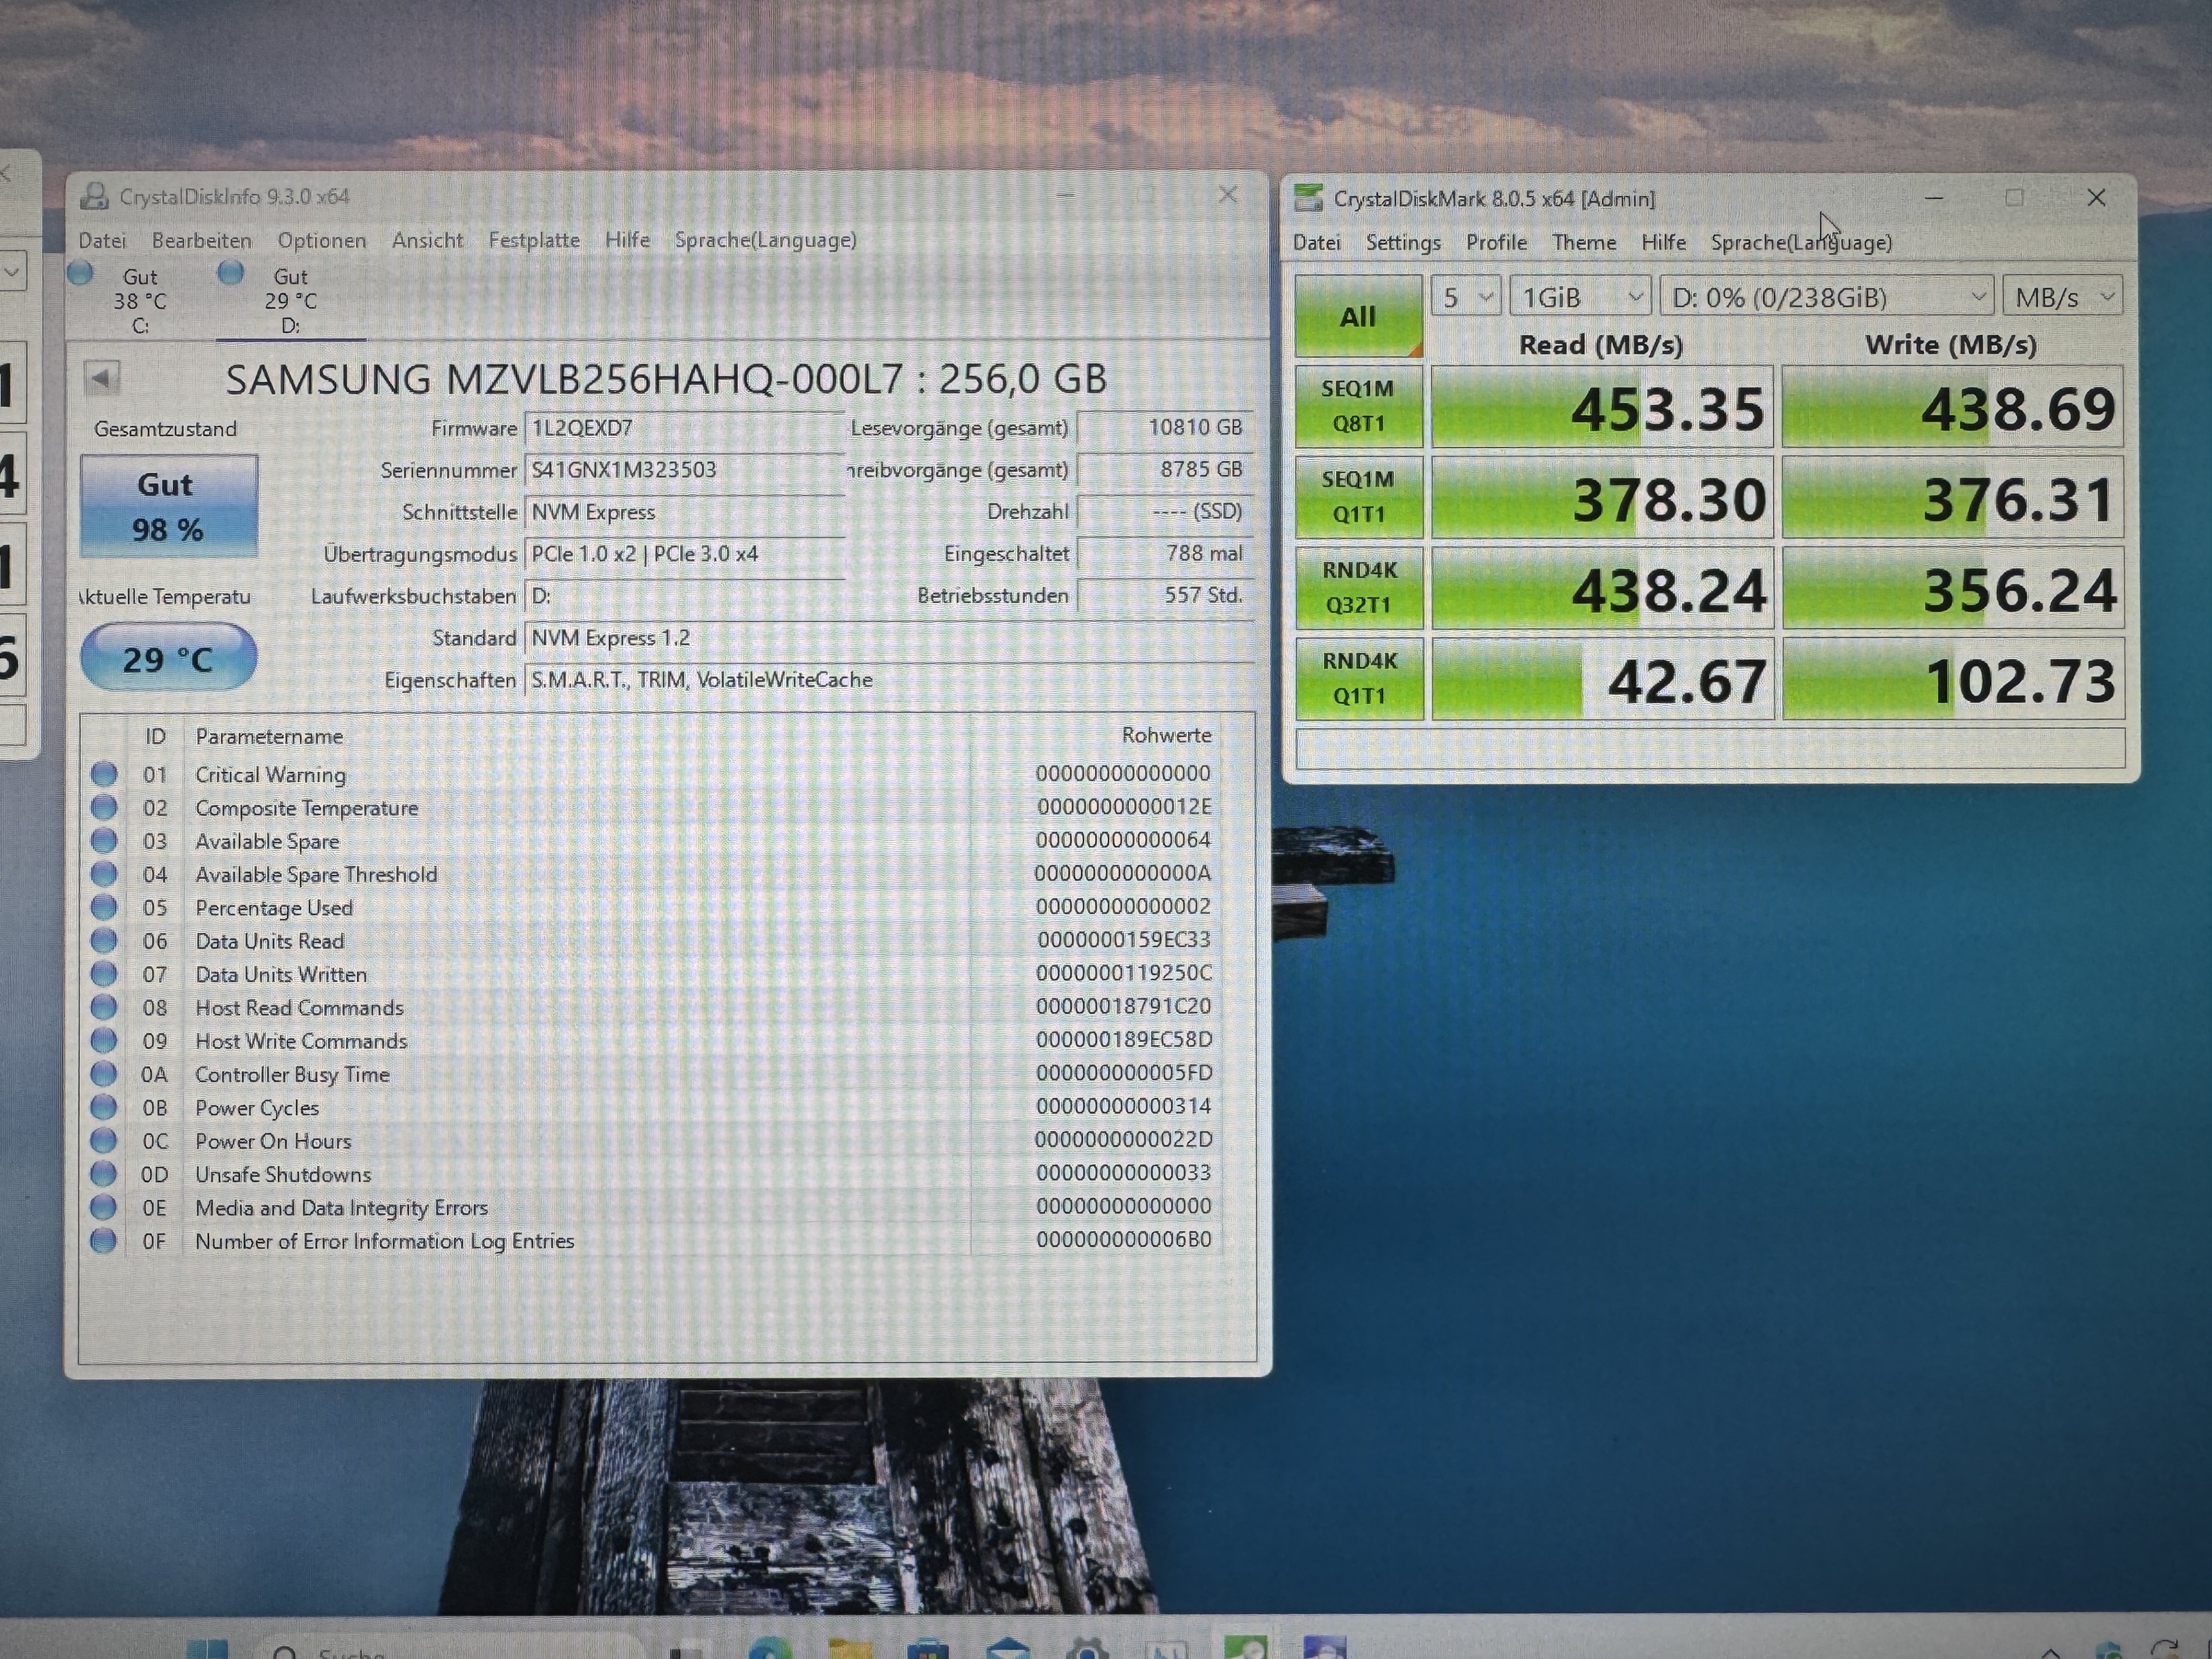Viewport: 2212px width, 1659px height.
Task: Click the CrystalDiskInfo title bar icon
Action: point(94,196)
